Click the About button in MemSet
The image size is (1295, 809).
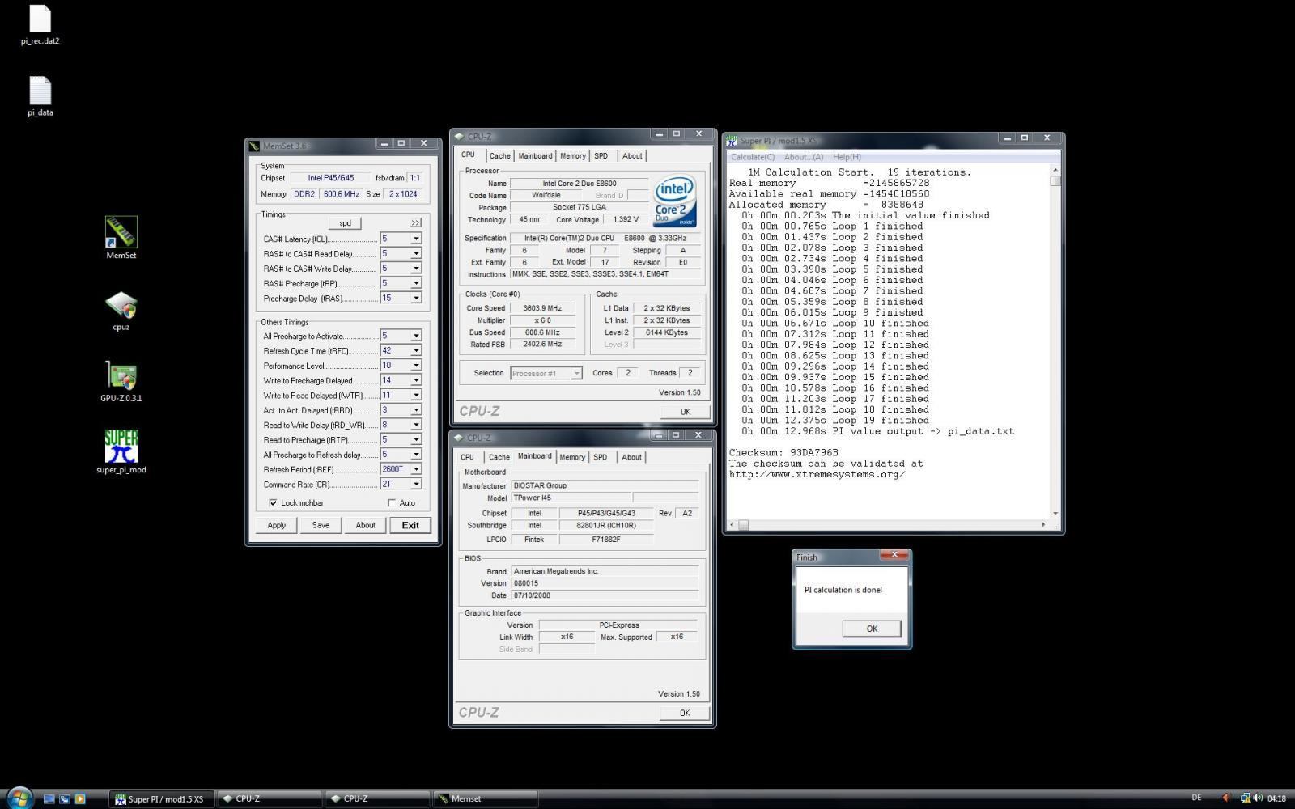pos(365,525)
